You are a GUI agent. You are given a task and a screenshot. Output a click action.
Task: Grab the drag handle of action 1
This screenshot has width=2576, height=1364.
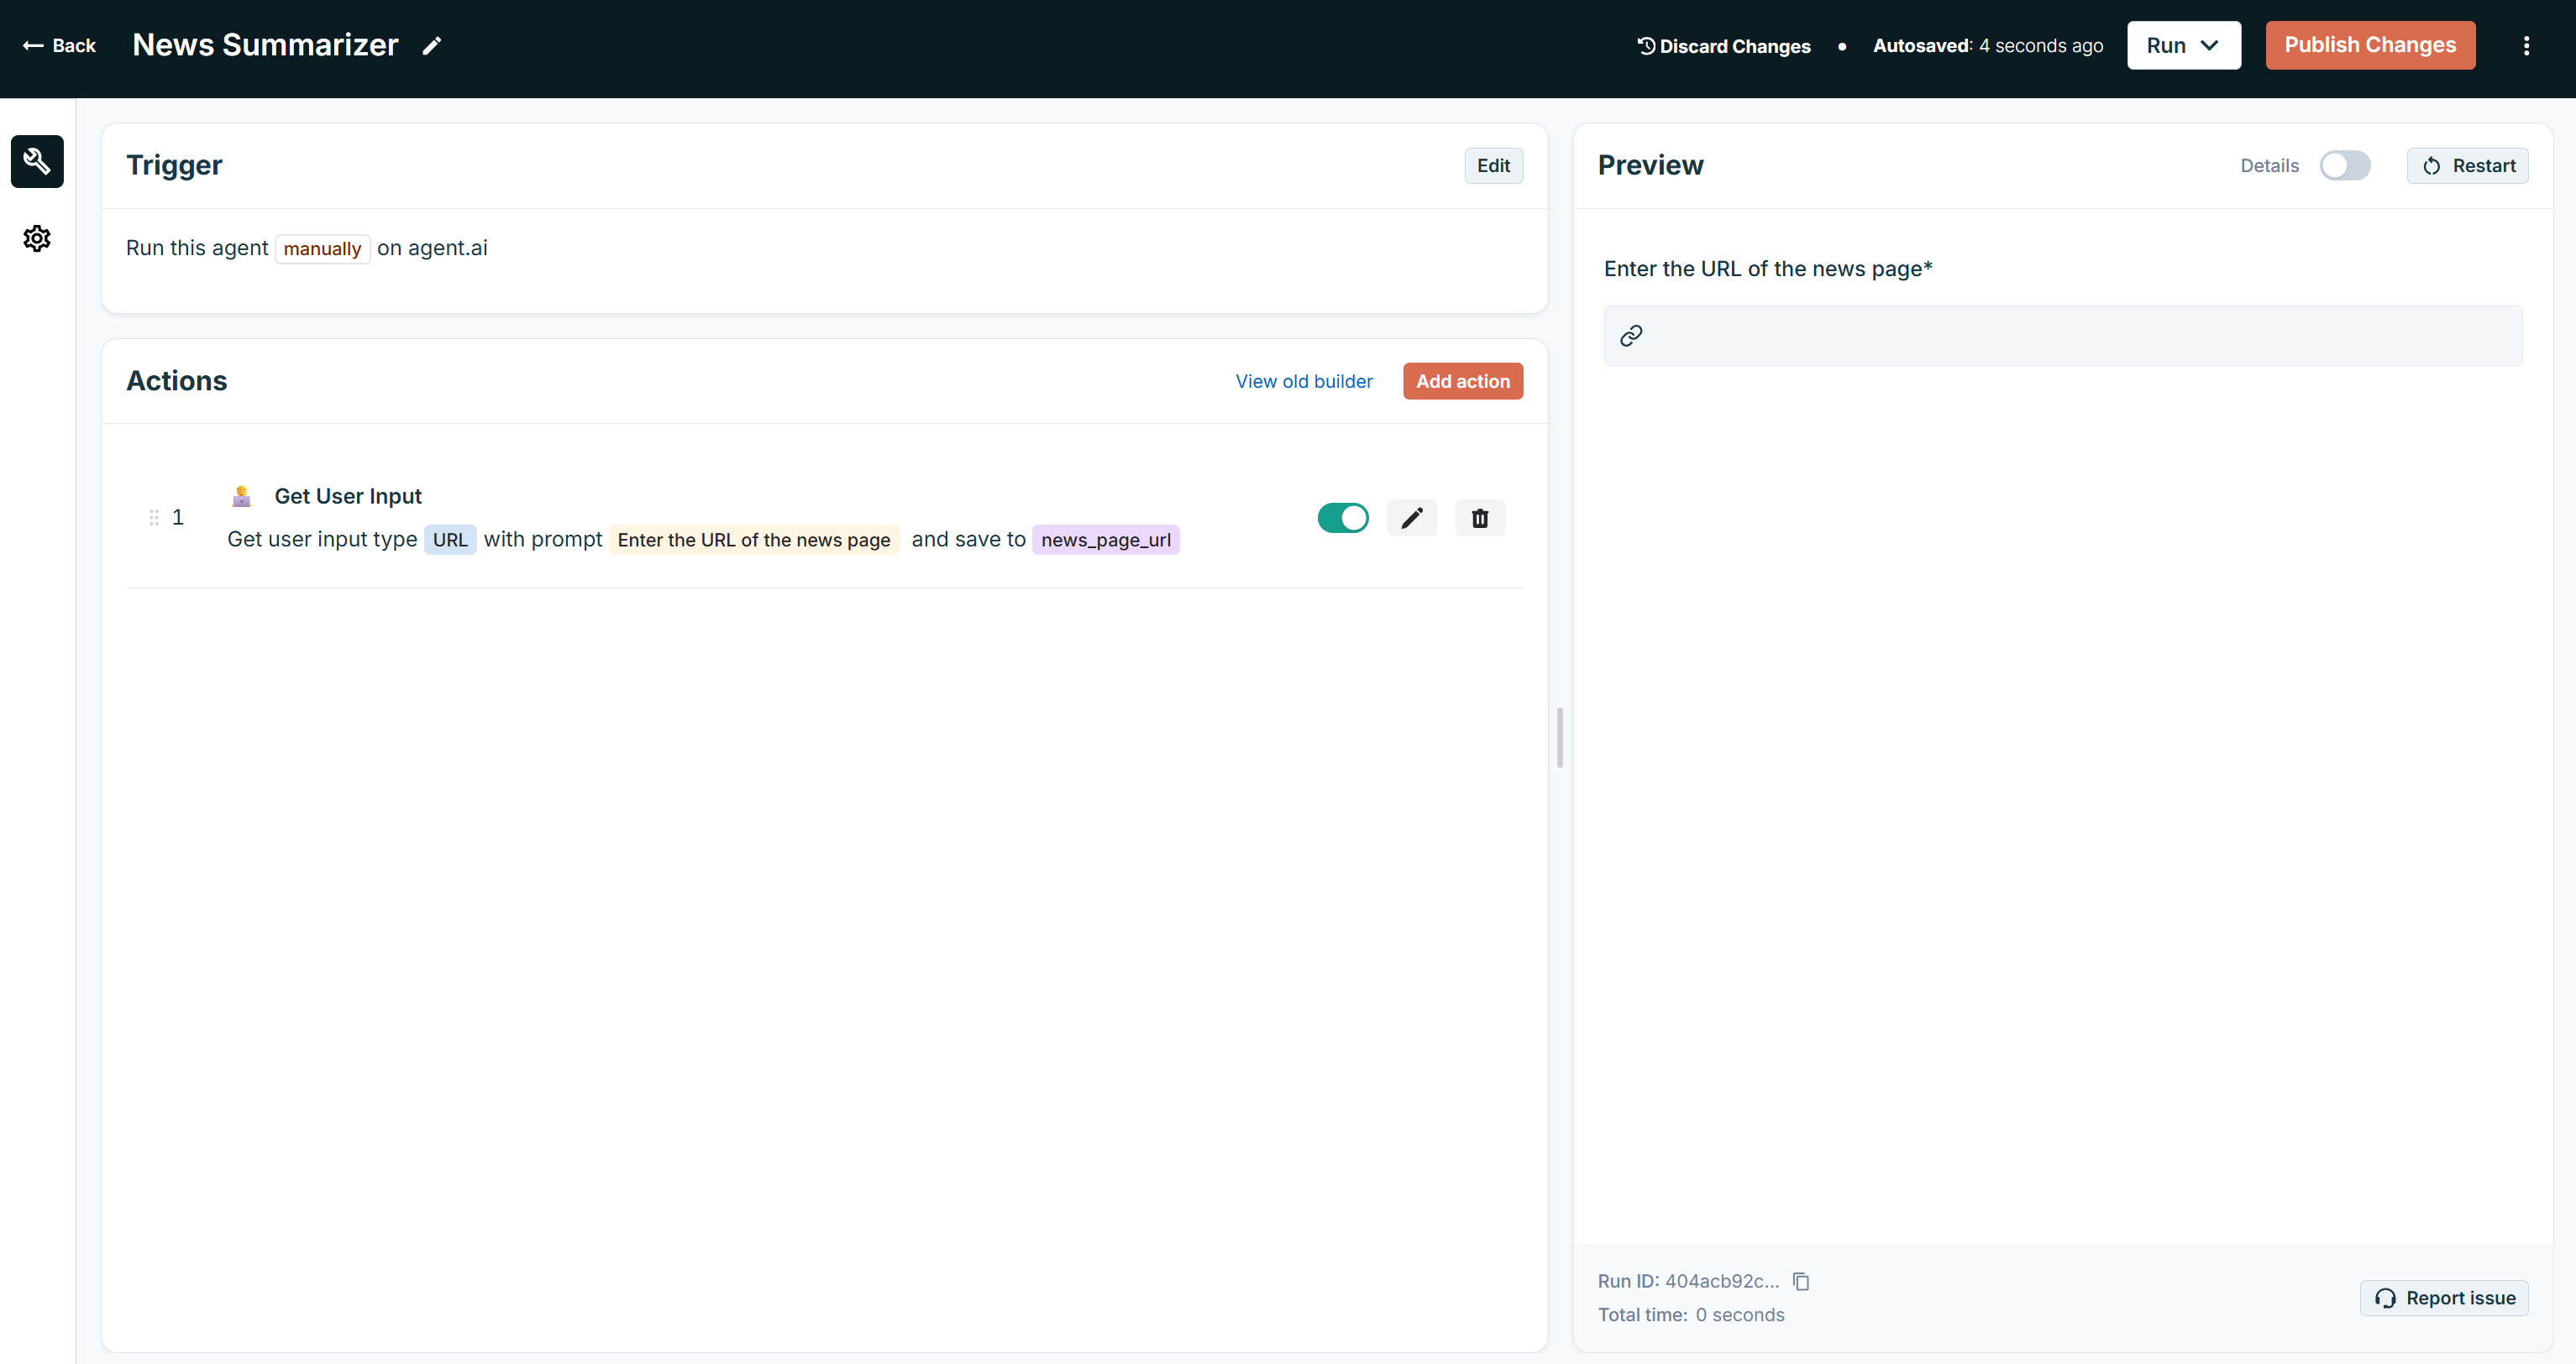tap(154, 516)
